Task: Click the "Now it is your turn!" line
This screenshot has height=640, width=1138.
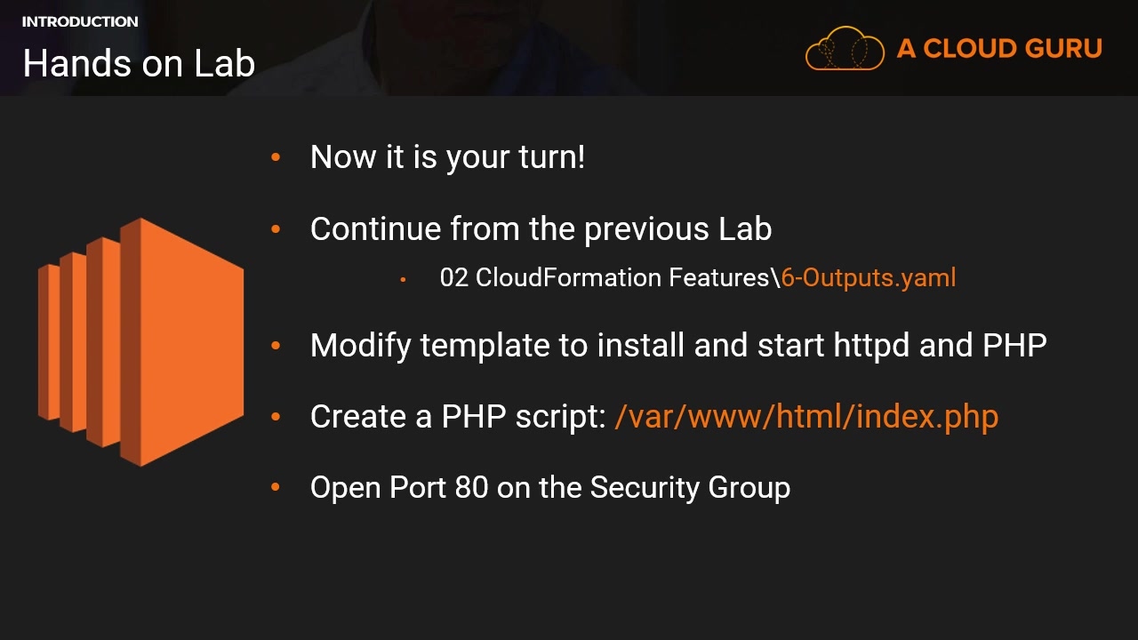Action: 447,157
